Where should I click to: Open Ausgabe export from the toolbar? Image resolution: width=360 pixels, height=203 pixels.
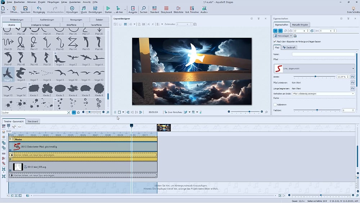coord(132,8)
